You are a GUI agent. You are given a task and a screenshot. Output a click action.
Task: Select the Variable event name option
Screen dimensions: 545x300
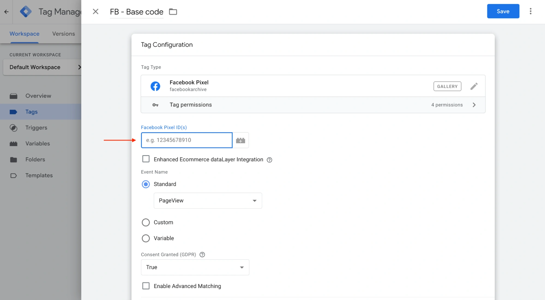click(146, 238)
